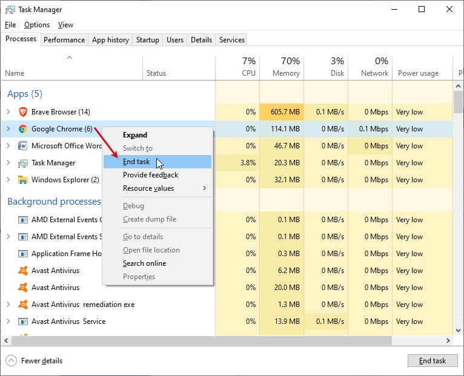Screen dimensions: 464x376
Task: Click Avast Antivirus remediation exe icon
Action: (23, 305)
